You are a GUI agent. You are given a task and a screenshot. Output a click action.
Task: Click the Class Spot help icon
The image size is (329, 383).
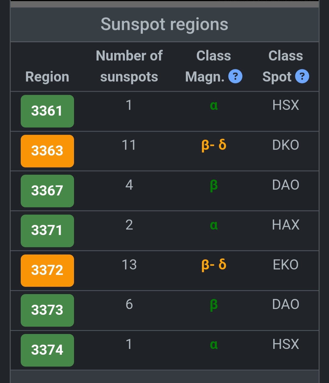click(302, 76)
